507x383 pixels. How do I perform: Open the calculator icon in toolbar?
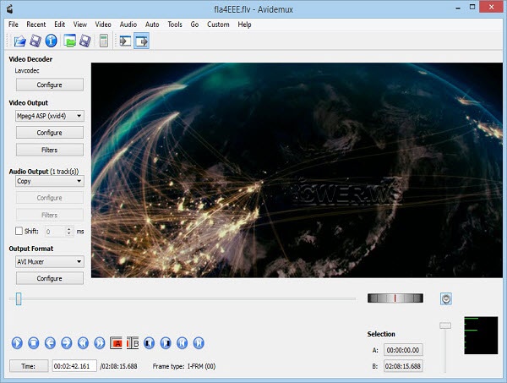tap(103, 40)
